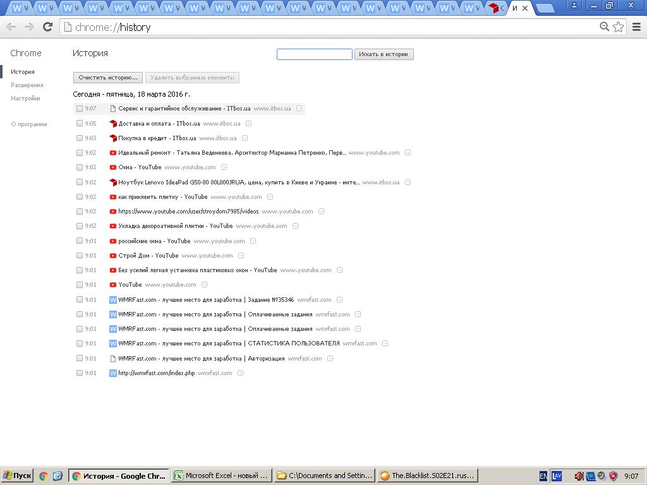The image size is (647, 485).
Task: Go back to previous page
Action: click(x=11, y=27)
